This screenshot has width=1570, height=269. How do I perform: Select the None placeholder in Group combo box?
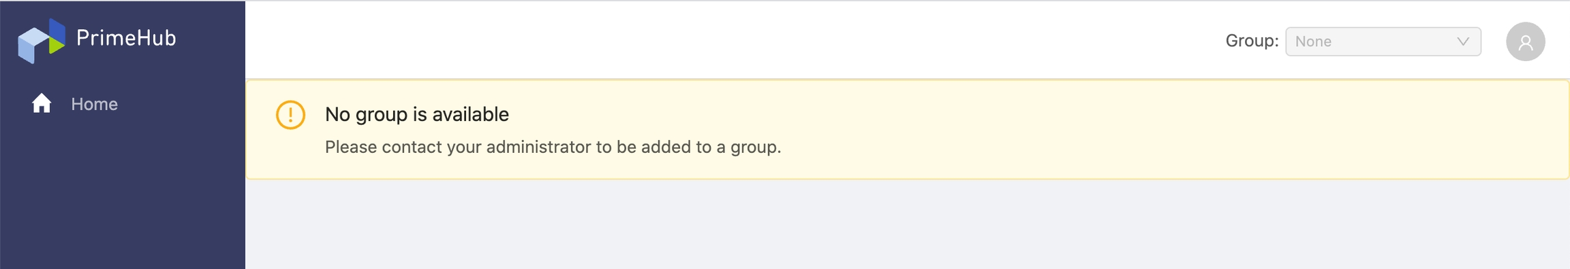click(1312, 41)
